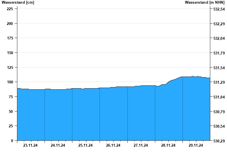Click the 50 label on left axis

click(11, 111)
